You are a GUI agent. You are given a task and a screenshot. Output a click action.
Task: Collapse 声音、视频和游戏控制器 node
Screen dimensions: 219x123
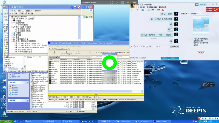[x=12, y=41]
